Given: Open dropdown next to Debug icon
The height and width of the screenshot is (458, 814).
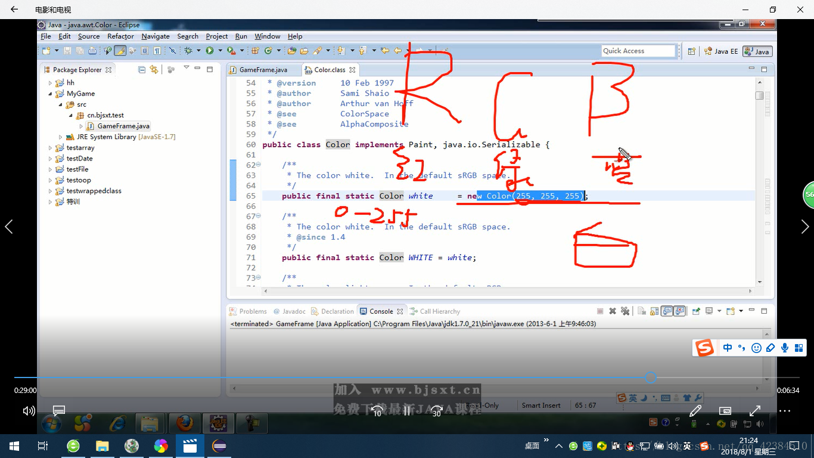Looking at the screenshot, I should pyautogui.click(x=198, y=51).
